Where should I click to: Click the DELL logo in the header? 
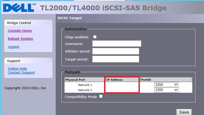[x=18, y=7]
